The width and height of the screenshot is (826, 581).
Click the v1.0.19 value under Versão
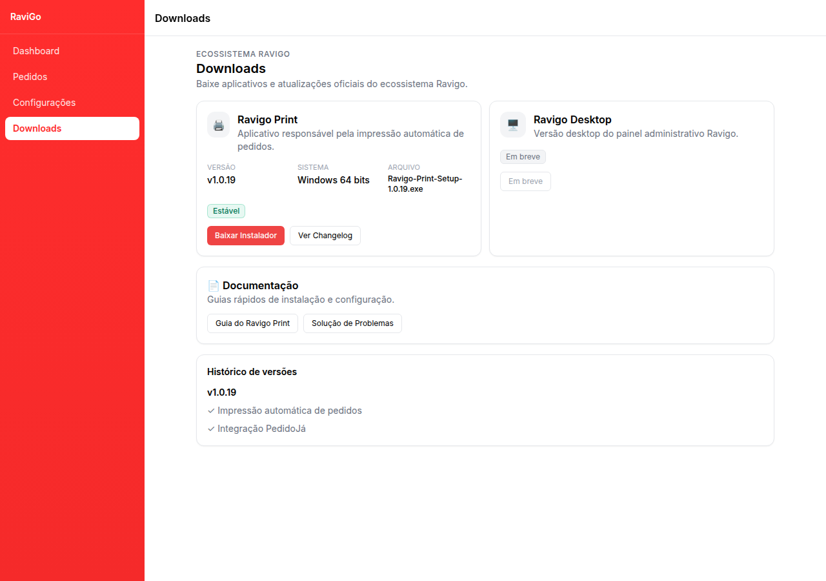(221, 180)
